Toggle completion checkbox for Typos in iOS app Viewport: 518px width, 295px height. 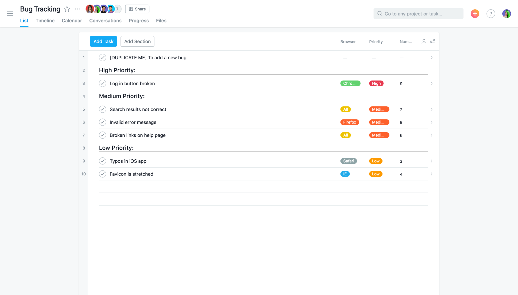tap(102, 161)
